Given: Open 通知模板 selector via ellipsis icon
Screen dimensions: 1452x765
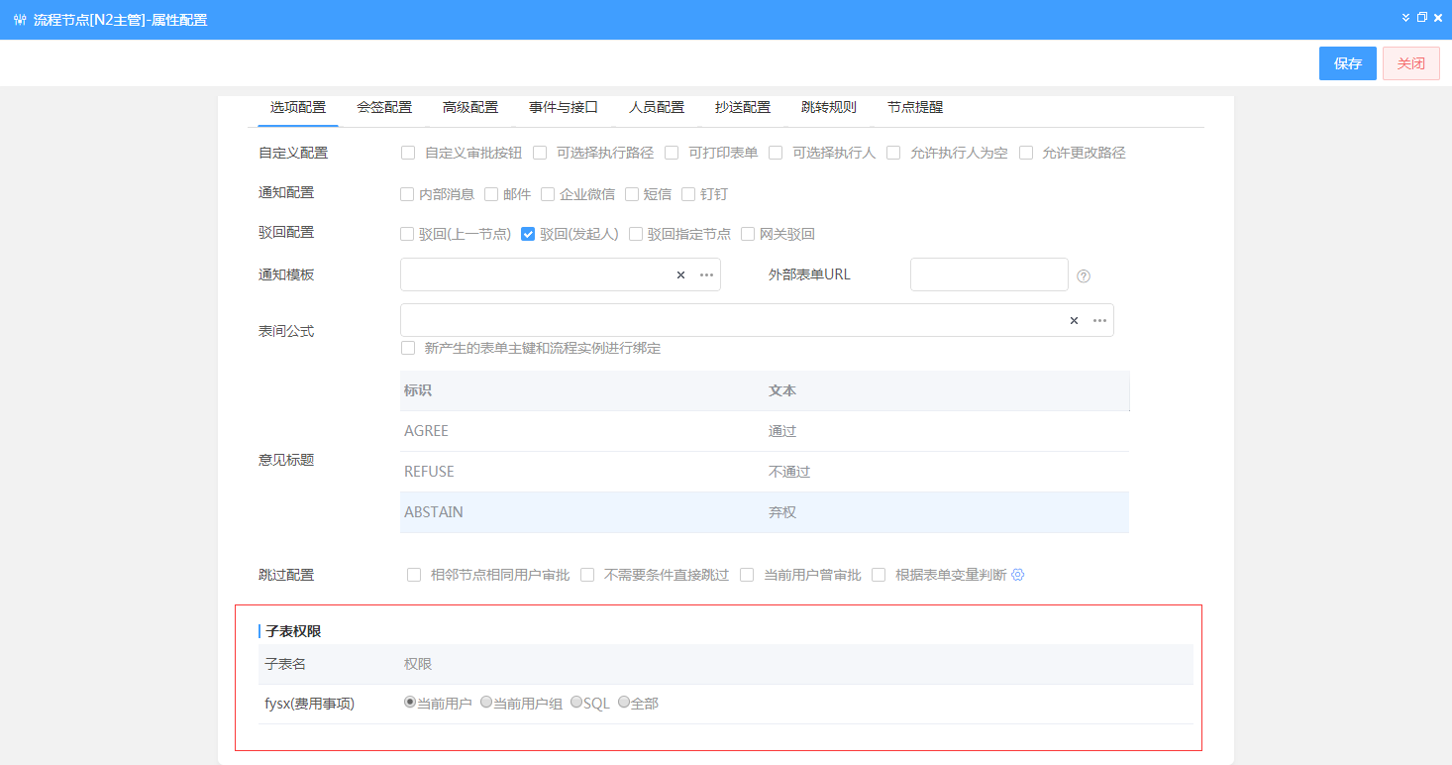Looking at the screenshot, I should 706,275.
